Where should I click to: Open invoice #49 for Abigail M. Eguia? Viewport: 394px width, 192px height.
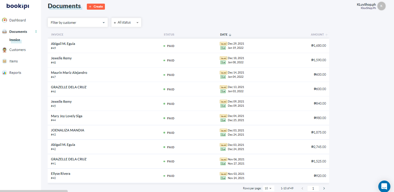[x=188, y=46]
